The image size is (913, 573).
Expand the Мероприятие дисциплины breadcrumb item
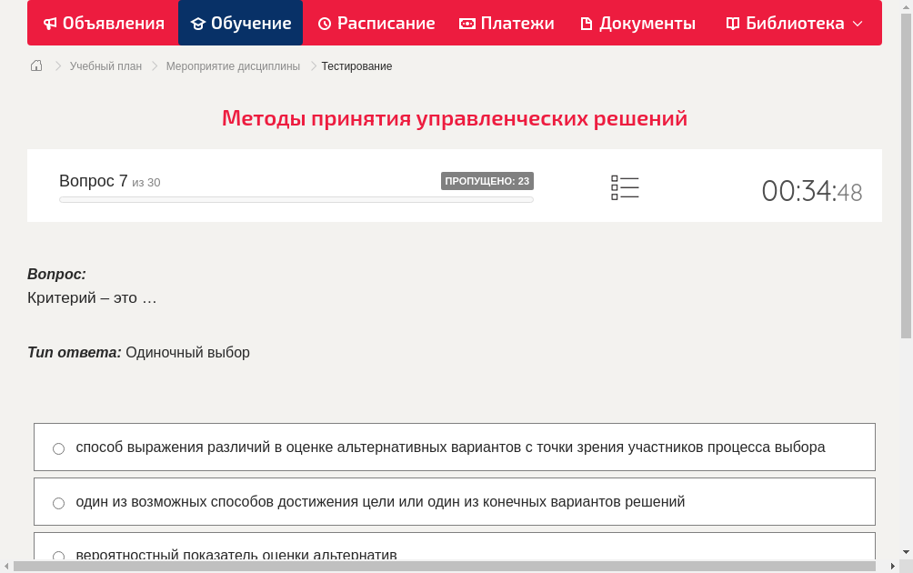(x=232, y=66)
